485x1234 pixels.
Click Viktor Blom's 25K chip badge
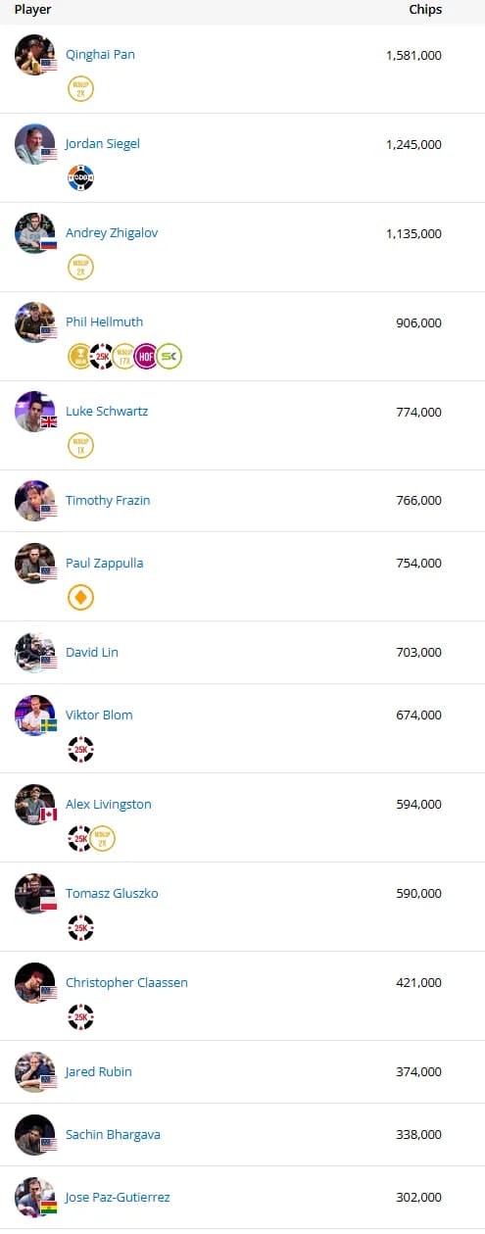[x=80, y=749]
